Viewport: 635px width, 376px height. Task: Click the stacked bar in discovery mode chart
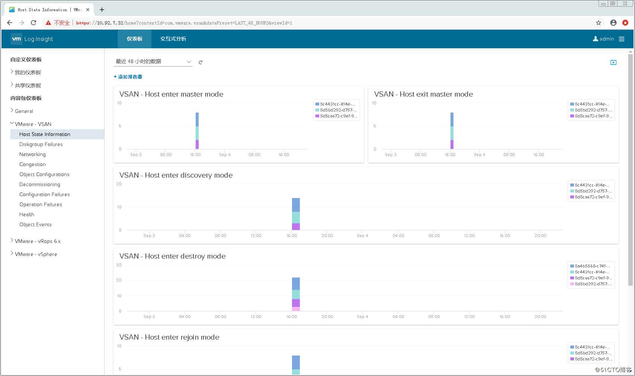coord(296,214)
